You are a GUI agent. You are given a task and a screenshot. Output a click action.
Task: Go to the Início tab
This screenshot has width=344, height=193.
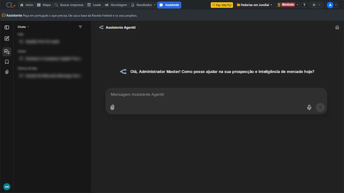coord(27,5)
